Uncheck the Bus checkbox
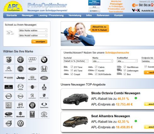The image size is (154, 134). [x=125, y=74]
